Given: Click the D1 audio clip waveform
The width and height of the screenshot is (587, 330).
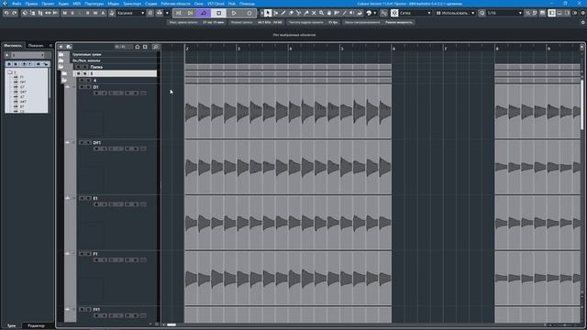Looking at the screenshot, I should point(288,112).
